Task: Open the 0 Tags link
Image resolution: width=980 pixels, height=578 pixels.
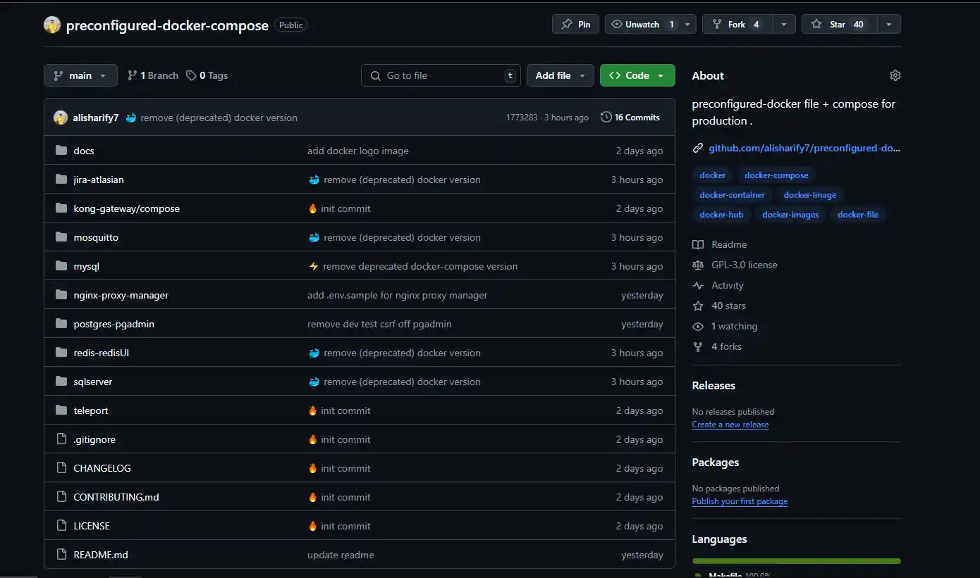Action: [207, 75]
